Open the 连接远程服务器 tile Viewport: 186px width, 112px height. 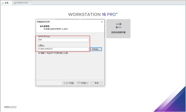118,29
